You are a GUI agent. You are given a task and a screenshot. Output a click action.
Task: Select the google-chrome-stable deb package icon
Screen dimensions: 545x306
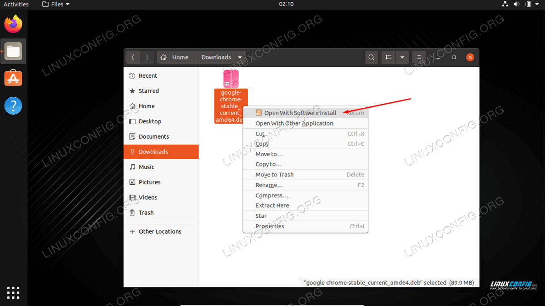231,79
